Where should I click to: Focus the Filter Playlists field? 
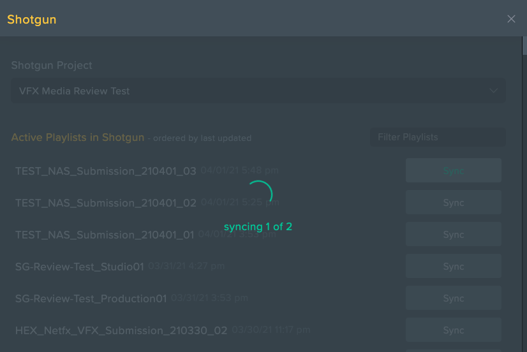coord(438,137)
